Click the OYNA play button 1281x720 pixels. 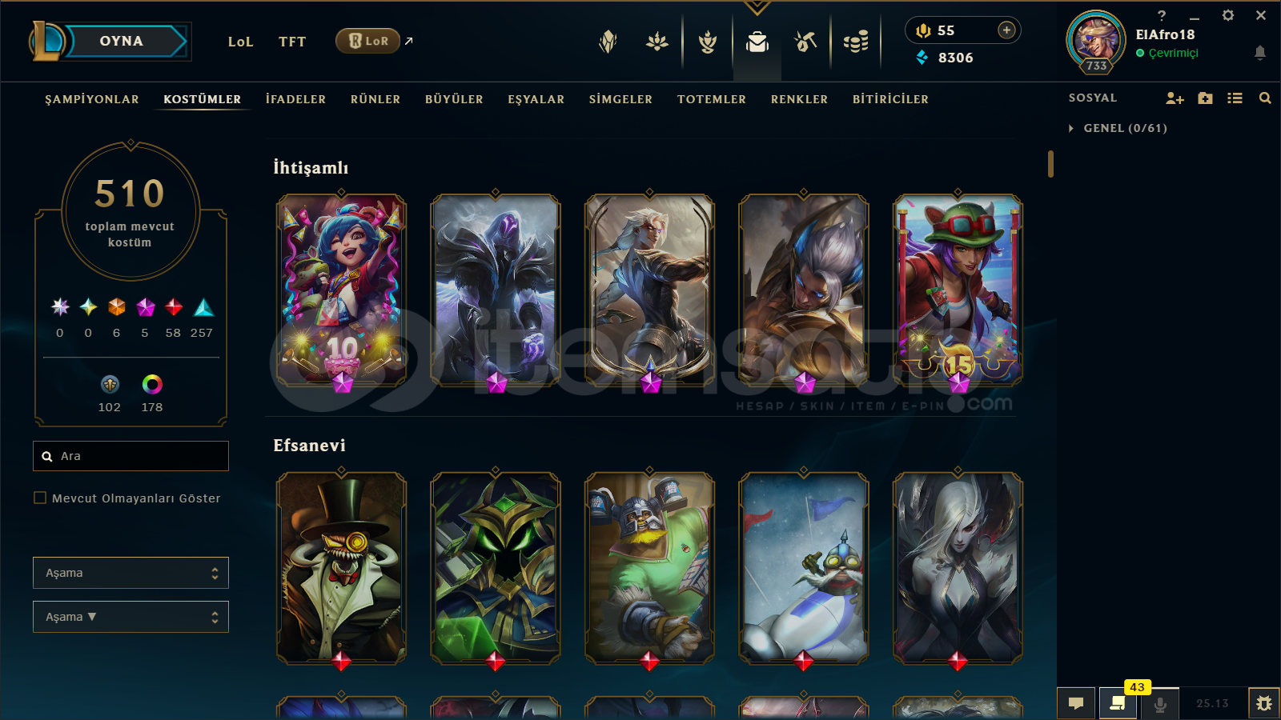122,41
